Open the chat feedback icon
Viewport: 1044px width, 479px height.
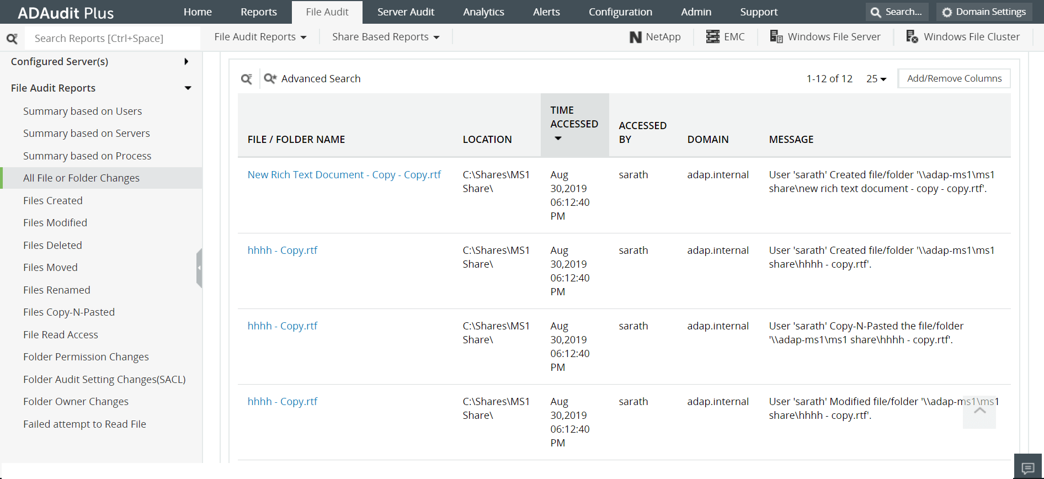click(1028, 468)
